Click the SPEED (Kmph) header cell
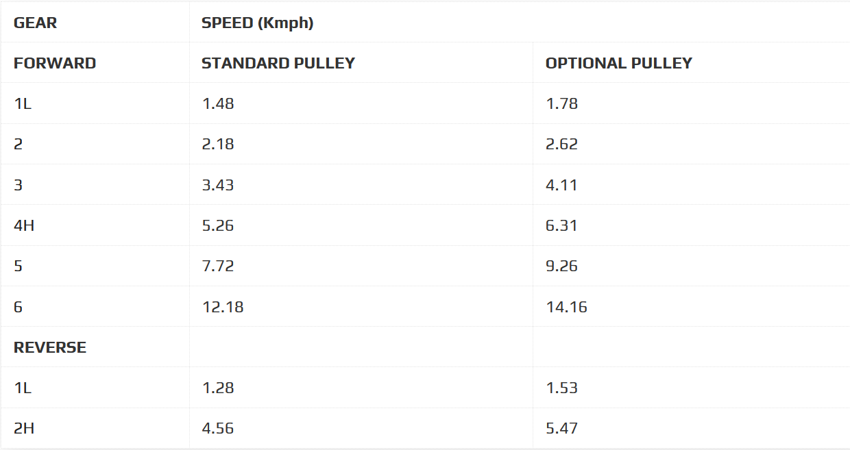 point(257,23)
